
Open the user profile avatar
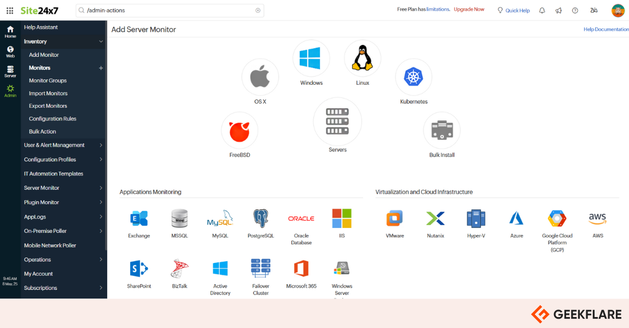click(618, 10)
